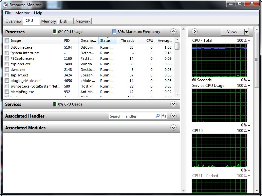This screenshot has height=196, width=262.
Task: Select the dwm.exe process row
Action: coord(89,70)
